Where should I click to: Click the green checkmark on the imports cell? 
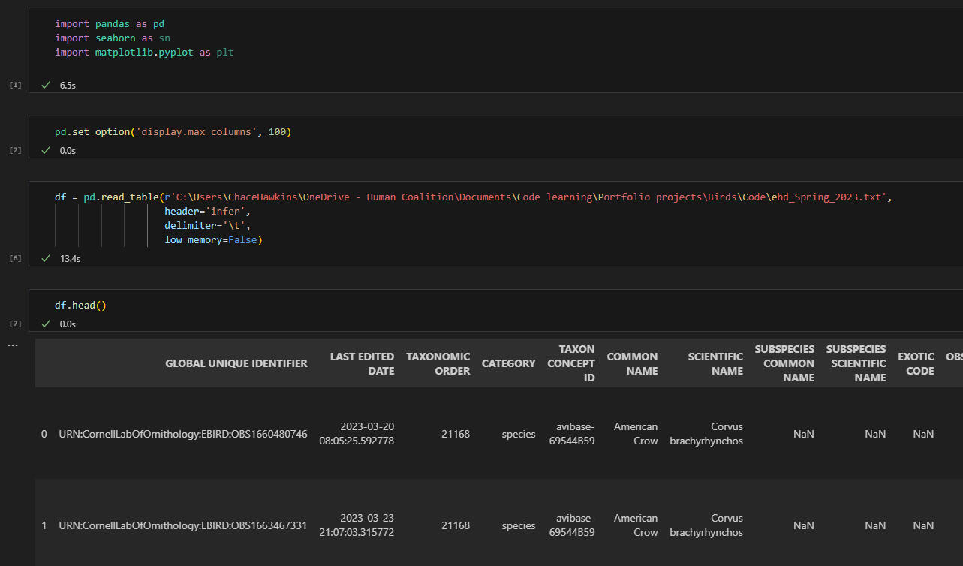click(45, 85)
